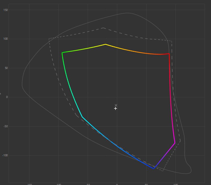Viewport: 211px width, 185px height.
Task: Select the dashed gamut's upper-left corner
Action: pyautogui.click(x=49, y=38)
